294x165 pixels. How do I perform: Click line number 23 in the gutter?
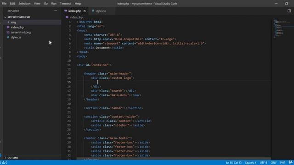[x=69, y=117]
